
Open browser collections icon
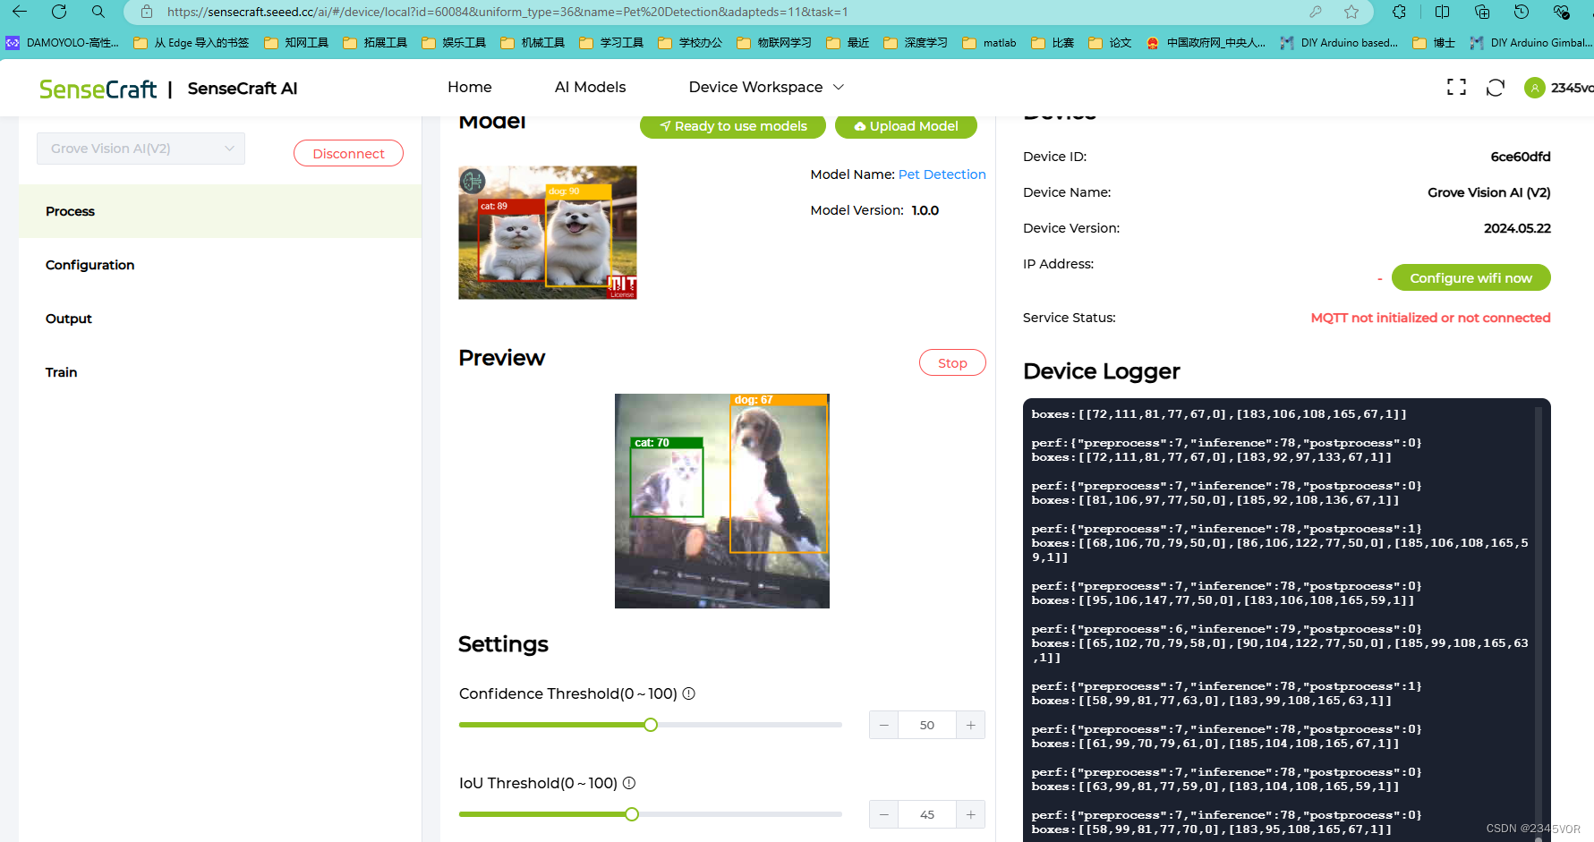pyautogui.click(x=1482, y=12)
